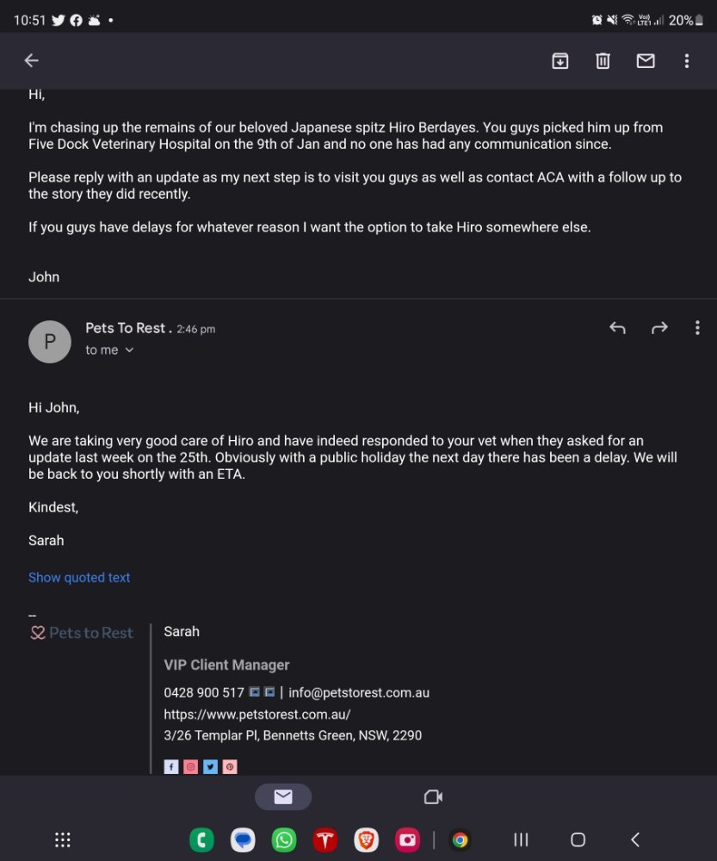Open Twitter icon in the signature
717x861 pixels.
pos(210,766)
